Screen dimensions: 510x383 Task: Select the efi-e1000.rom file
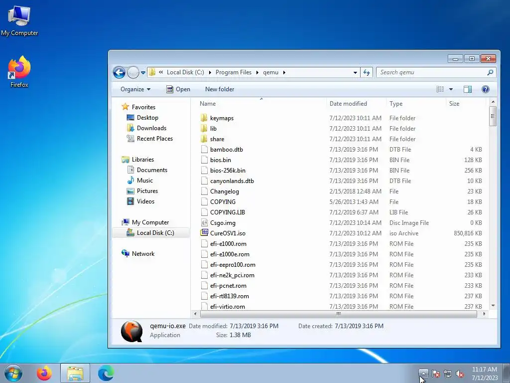pos(228,243)
